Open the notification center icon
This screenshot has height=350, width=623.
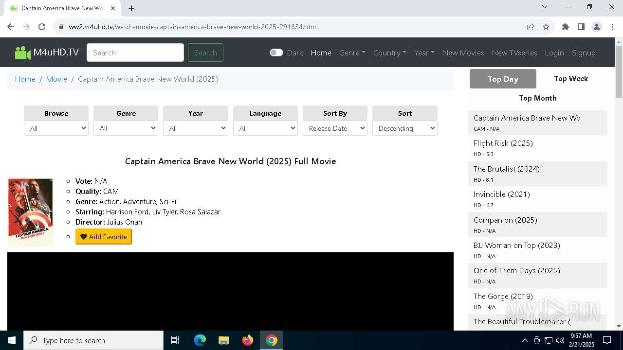point(607,340)
